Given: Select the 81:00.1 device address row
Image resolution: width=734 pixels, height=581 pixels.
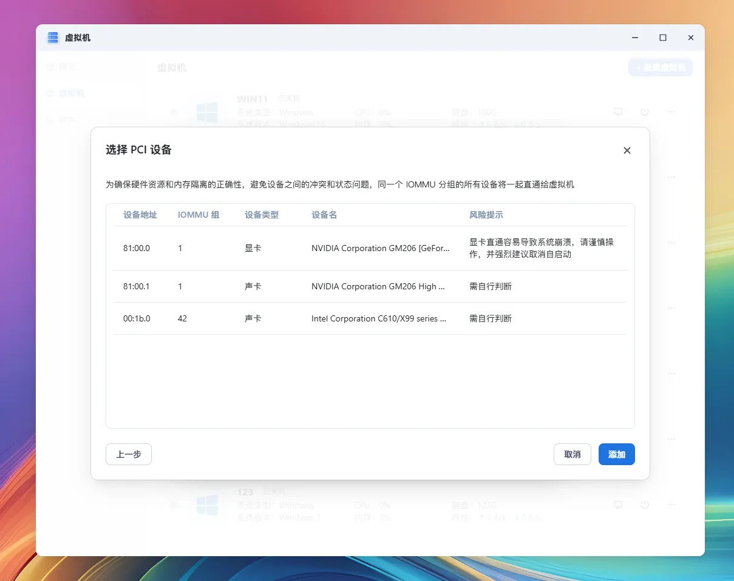Looking at the screenshot, I should [x=137, y=286].
